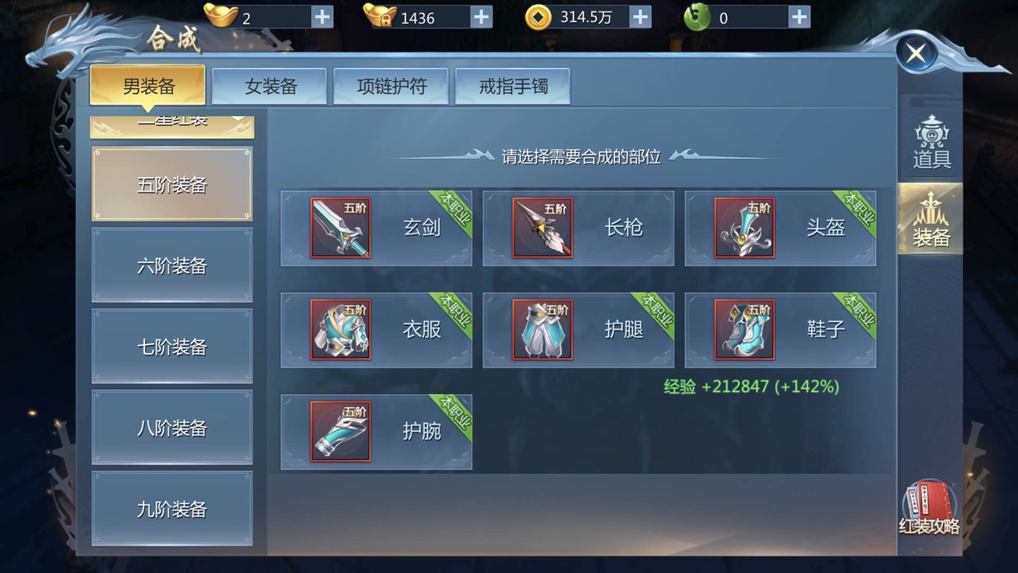Screen dimensions: 1018x573
Task: Add more gold ingots with plus button
Action: [x=322, y=17]
